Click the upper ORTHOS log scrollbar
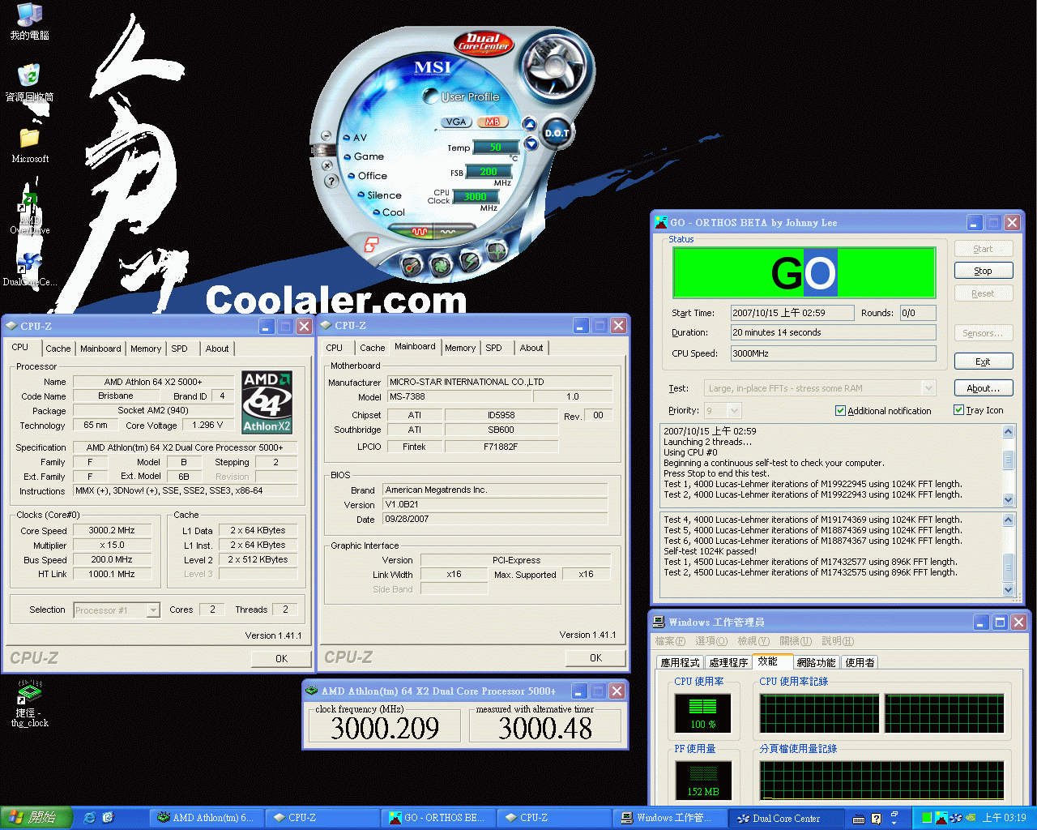Image resolution: width=1037 pixels, height=830 pixels. [1009, 465]
